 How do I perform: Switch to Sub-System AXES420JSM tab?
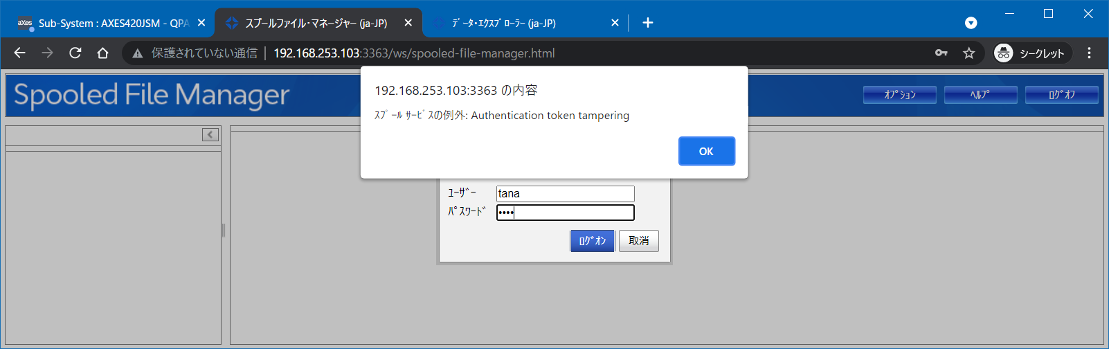[114, 23]
